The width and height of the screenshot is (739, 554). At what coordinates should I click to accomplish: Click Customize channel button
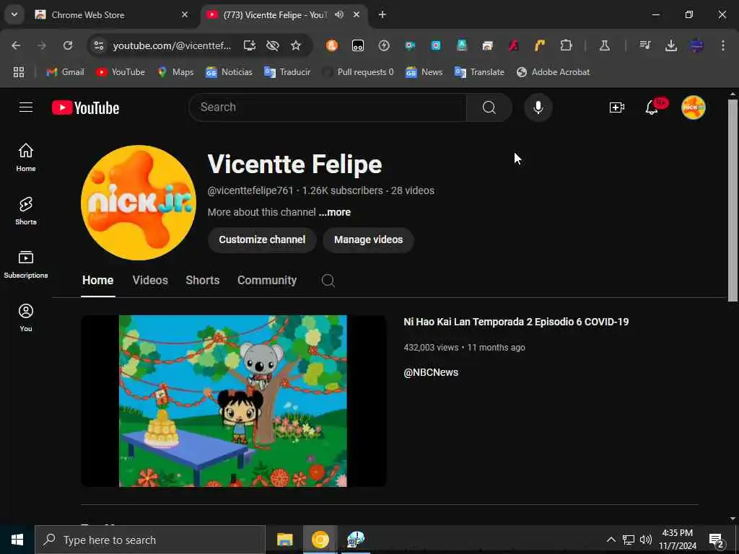[x=262, y=239]
